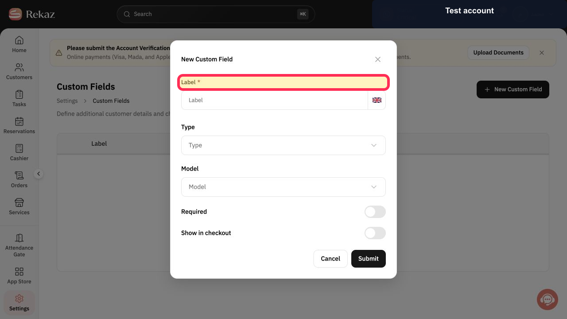
Task: Go to Home in the sidebar
Action: [x=19, y=44]
